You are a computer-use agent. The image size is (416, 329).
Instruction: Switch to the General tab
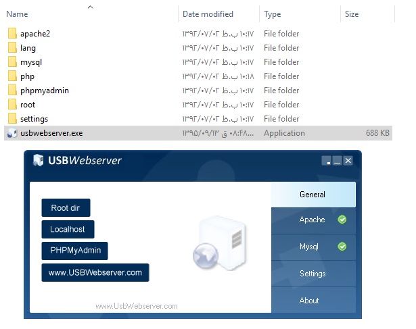click(313, 195)
